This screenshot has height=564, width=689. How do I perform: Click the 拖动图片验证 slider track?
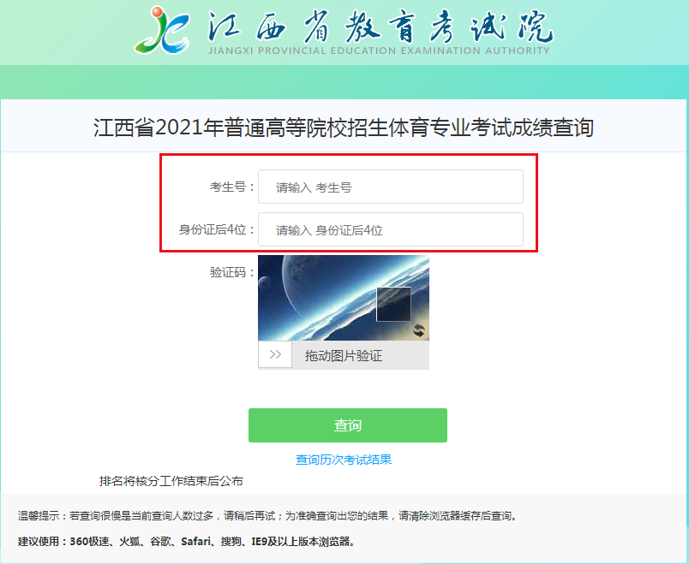(x=343, y=355)
